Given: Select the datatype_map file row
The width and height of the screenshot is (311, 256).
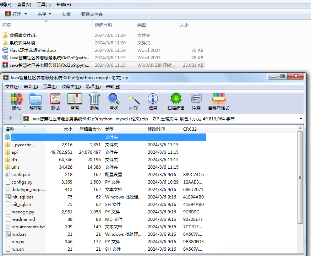Looking at the screenshot, I should [x=105, y=189].
